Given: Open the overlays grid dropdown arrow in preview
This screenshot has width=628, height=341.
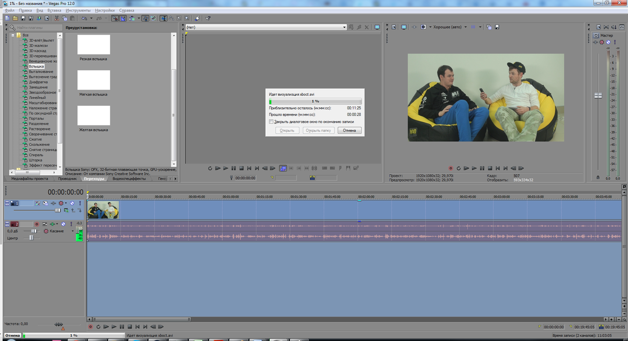Looking at the screenshot, I should pyautogui.click(x=480, y=27).
